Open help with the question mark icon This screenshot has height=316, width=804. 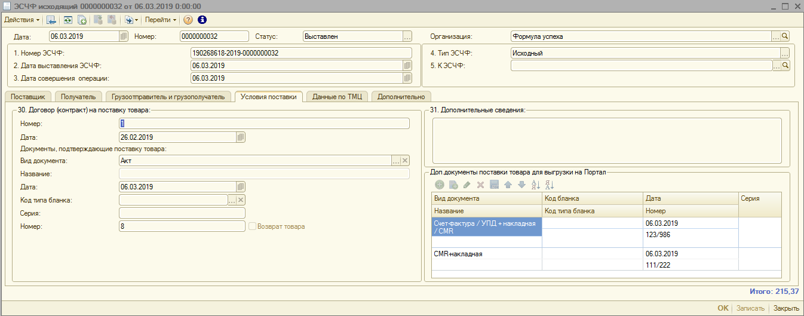click(x=188, y=20)
